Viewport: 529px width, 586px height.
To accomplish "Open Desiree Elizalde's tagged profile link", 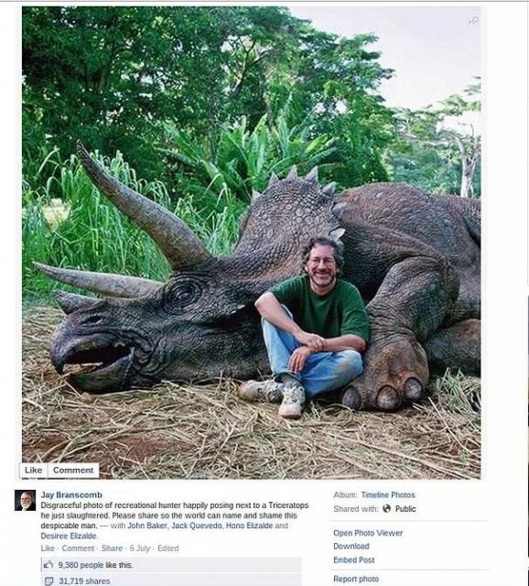I will coord(70,536).
